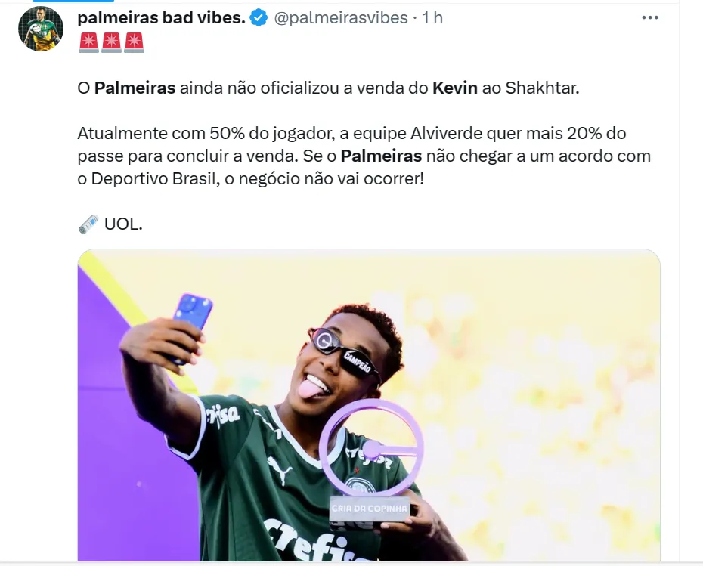Click the word Shakhtar in the post
Viewport: 703px width, 566px height.
pyautogui.click(x=542, y=88)
